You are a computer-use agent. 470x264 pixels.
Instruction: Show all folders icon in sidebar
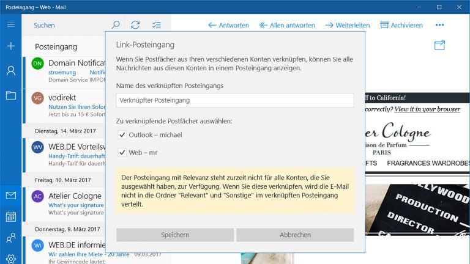pyautogui.click(x=11, y=95)
